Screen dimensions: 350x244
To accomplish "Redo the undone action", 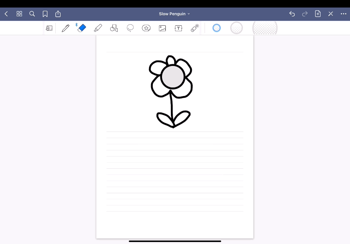I will (305, 14).
